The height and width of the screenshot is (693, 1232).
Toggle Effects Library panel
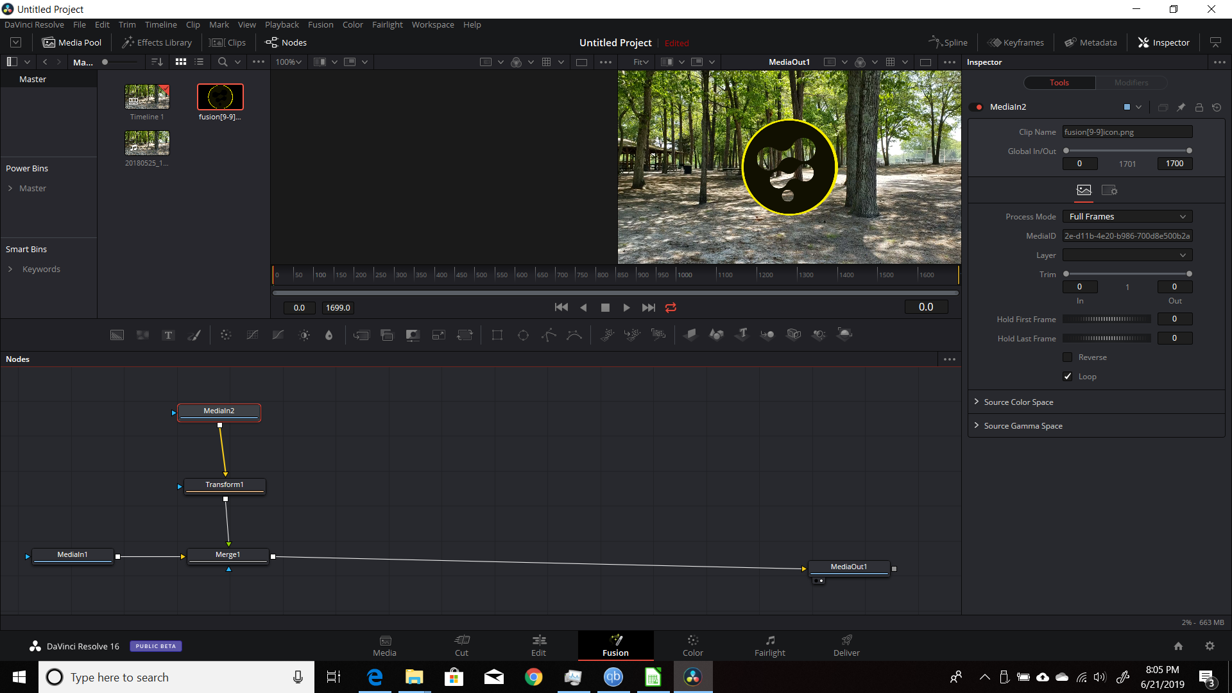157,42
